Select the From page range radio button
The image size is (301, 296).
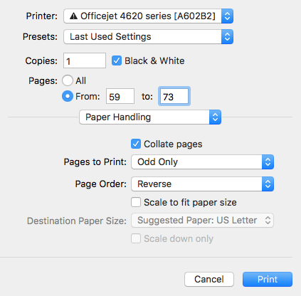click(68, 96)
